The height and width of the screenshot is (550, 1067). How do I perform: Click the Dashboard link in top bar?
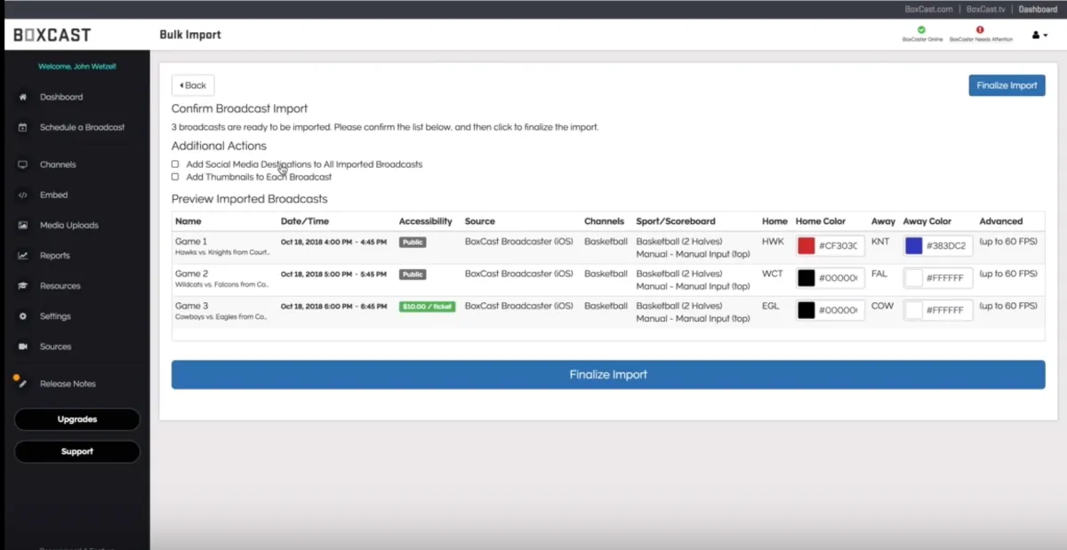[x=1038, y=9]
